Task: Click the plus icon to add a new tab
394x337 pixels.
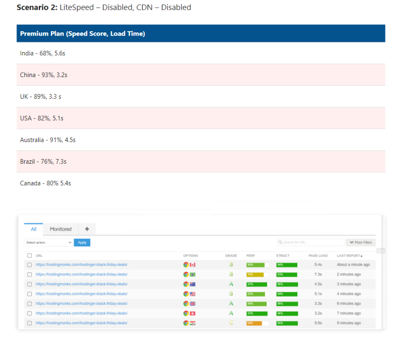Action: (86, 228)
